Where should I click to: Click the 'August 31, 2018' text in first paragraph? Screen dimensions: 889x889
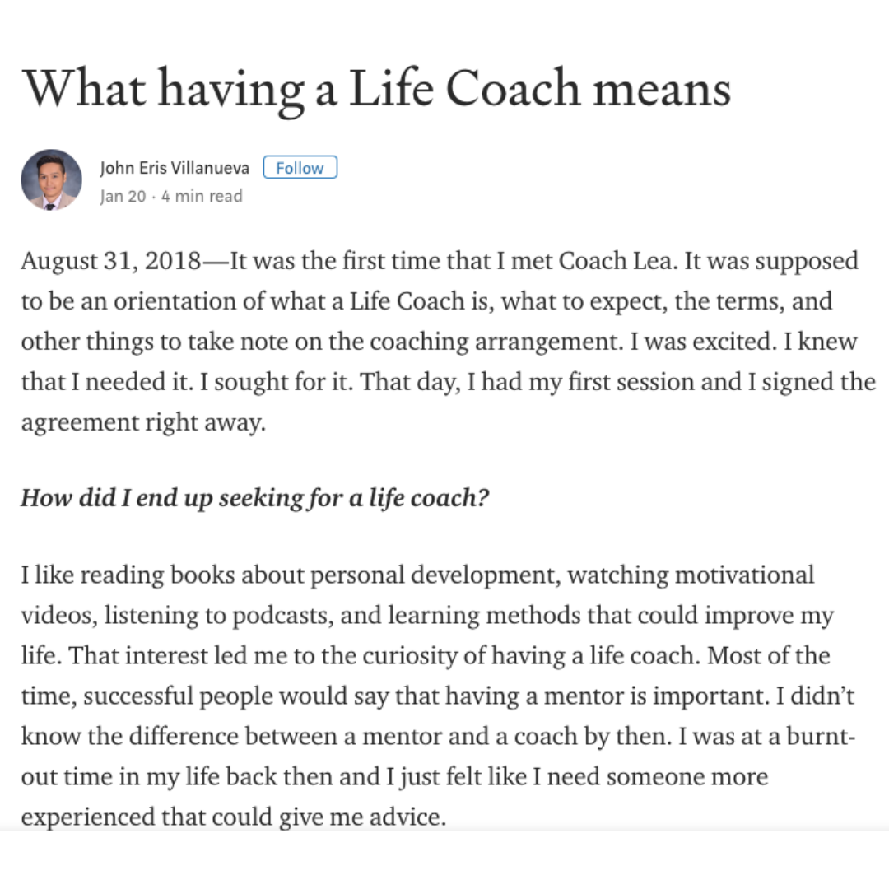point(111,261)
